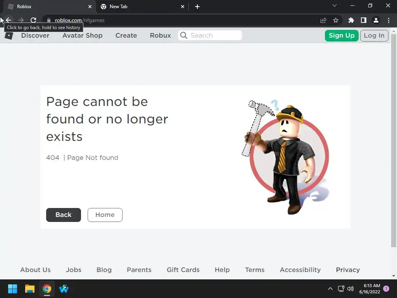Open the tab search chevron dropdown

335,5
